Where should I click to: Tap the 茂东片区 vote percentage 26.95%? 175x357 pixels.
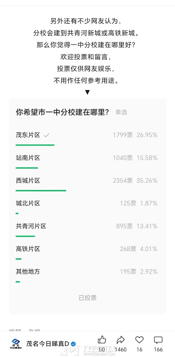[x=147, y=135]
